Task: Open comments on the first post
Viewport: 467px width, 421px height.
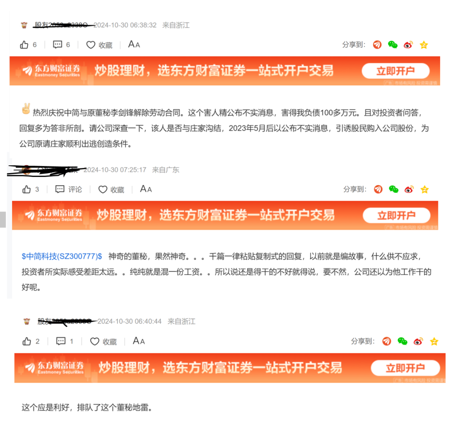Action: click(61, 45)
